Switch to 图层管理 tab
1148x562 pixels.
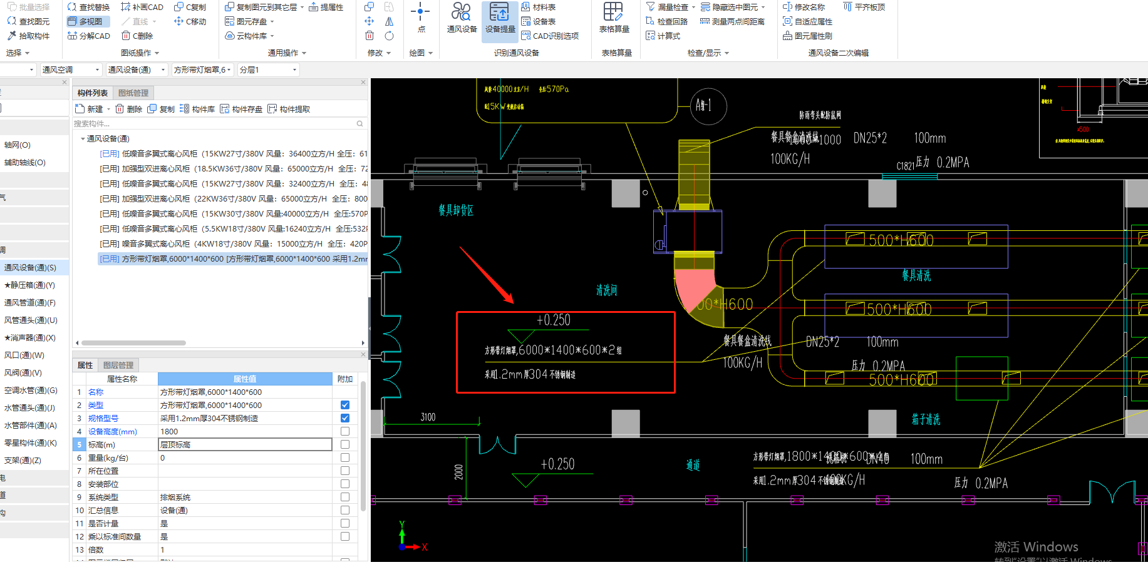point(118,365)
